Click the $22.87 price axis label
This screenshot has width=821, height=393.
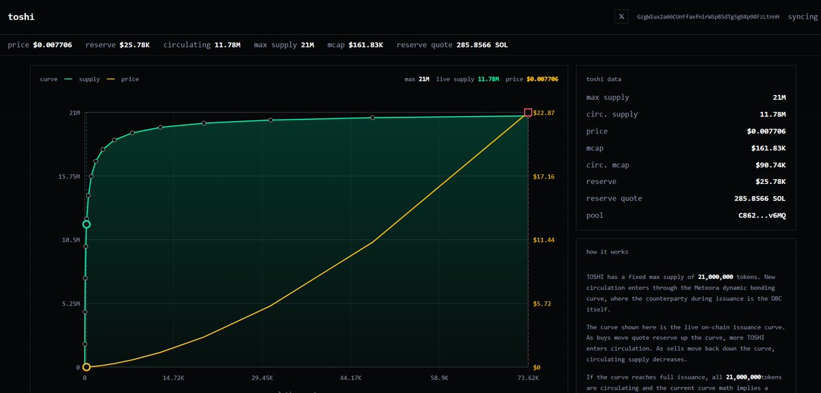click(544, 113)
